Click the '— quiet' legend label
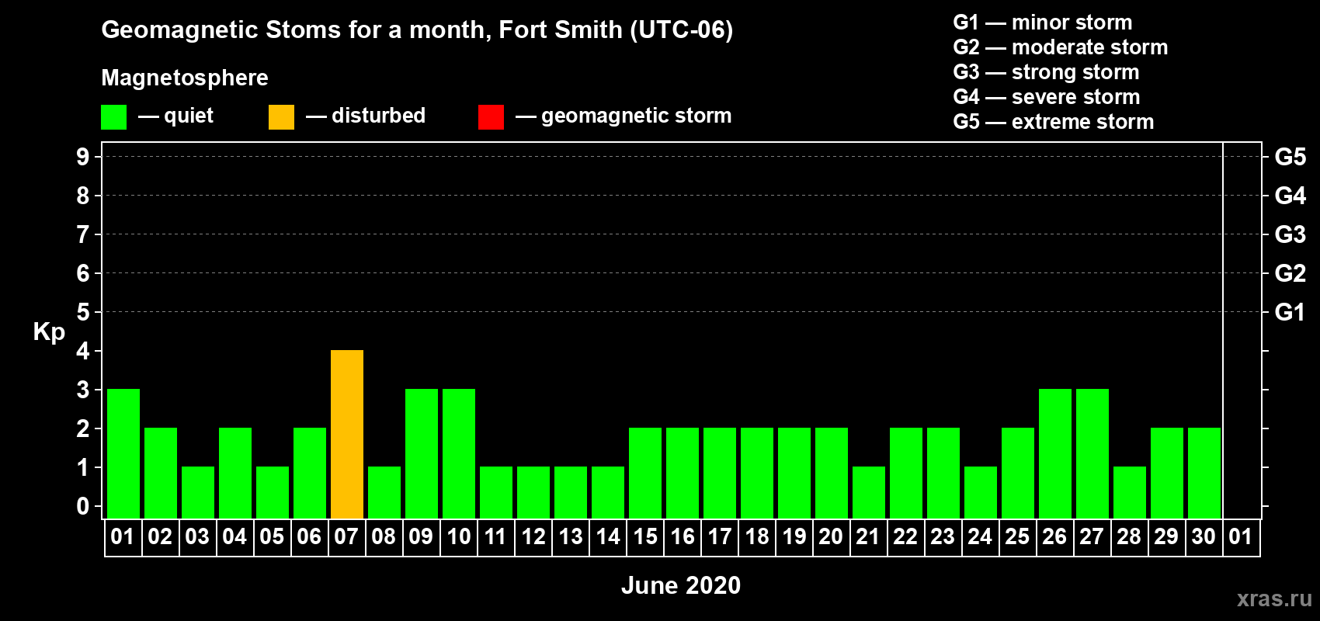Screen dimensions: 1320x621 coord(175,116)
